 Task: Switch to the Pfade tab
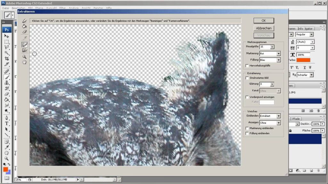click(296, 119)
